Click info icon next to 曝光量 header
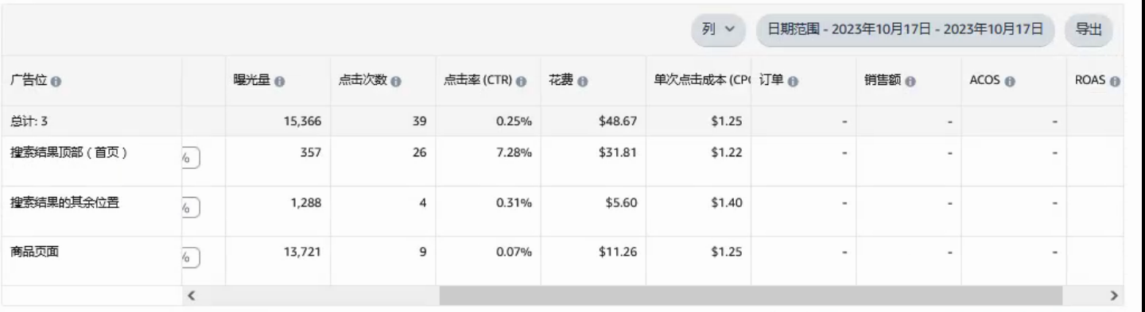Screen dimensions: 1145x312 [280, 82]
